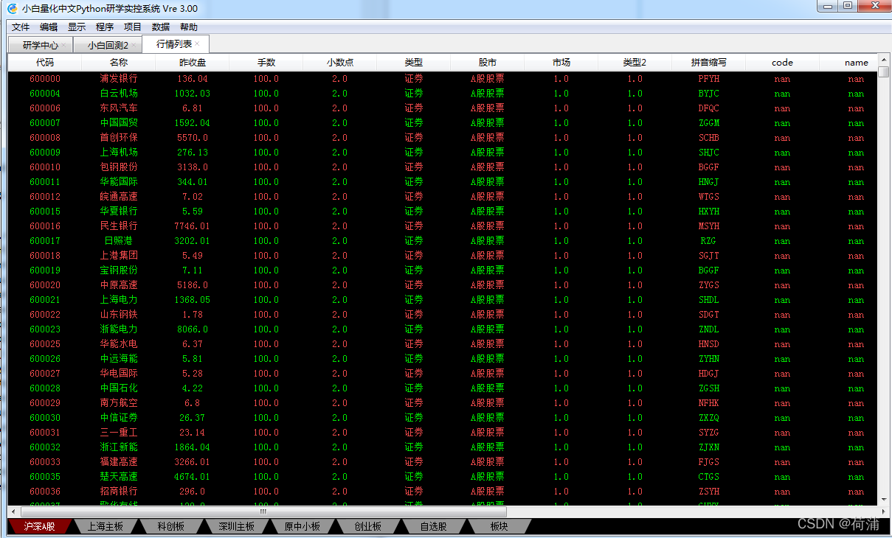Sort by 名称 column header

point(119,63)
